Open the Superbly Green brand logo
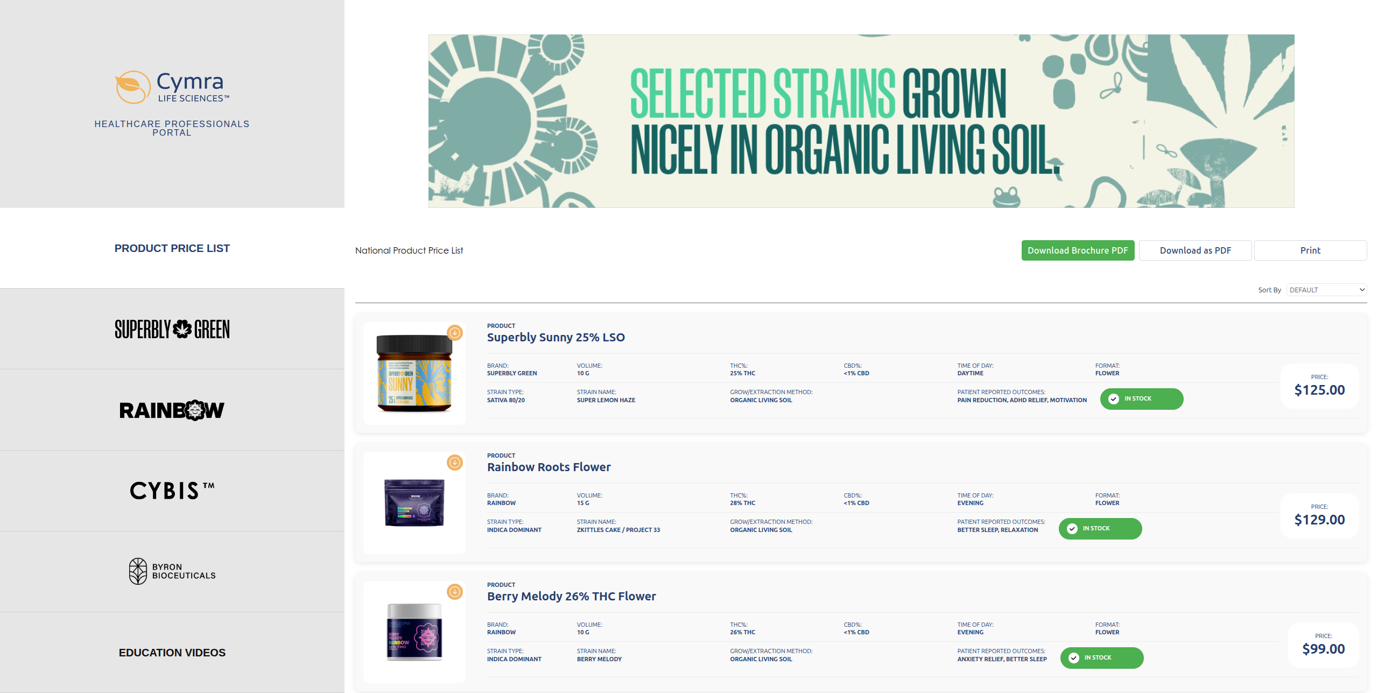Image resolution: width=1378 pixels, height=693 pixels. [x=172, y=329]
